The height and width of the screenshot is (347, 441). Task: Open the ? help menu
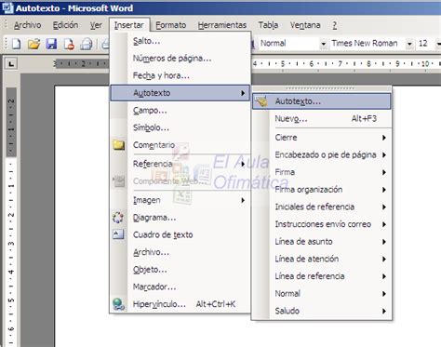335,25
